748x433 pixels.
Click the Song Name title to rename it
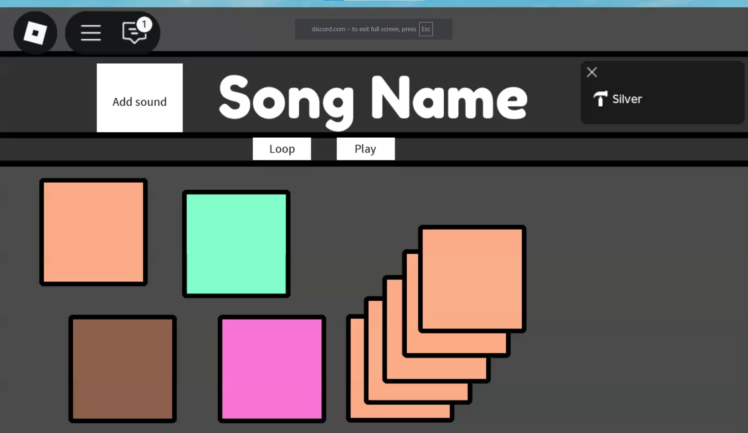point(373,99)
